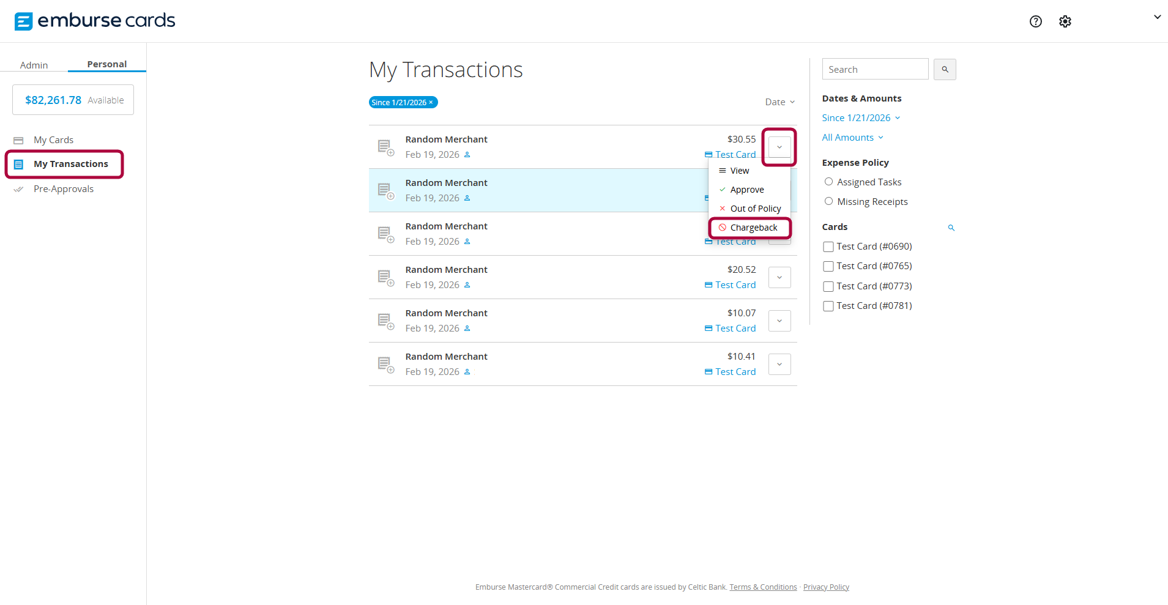Open the help icon
This screenshot has height=605, width=1168.
click(x=1035, y=21)
